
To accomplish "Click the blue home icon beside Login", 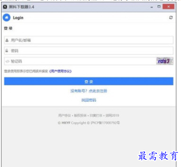I will tap(7, 18).
